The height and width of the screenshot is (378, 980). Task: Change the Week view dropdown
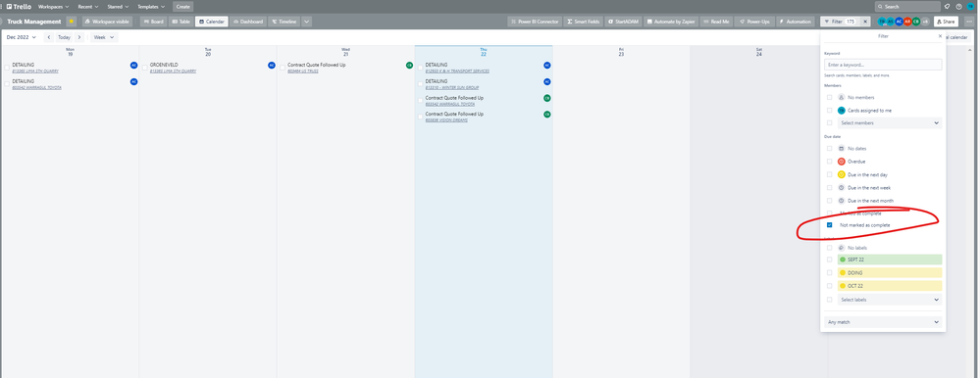pos(104,37)
